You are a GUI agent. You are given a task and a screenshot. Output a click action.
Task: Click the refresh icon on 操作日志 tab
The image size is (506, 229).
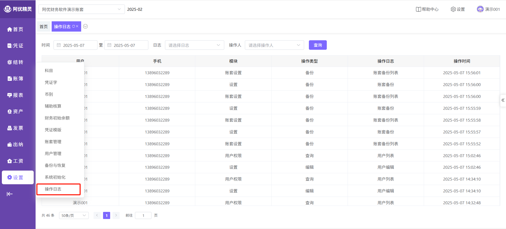coord(74,26)
